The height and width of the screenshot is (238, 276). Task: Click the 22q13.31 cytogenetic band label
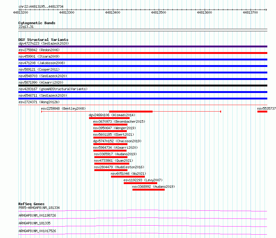click(26, 27)
